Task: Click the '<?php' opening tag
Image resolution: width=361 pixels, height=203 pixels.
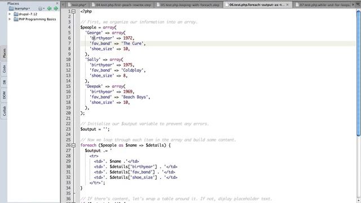Action: pos(86,11)
